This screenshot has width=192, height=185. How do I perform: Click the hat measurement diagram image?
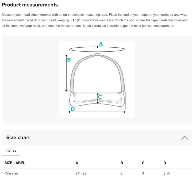[x=97, y=79]
